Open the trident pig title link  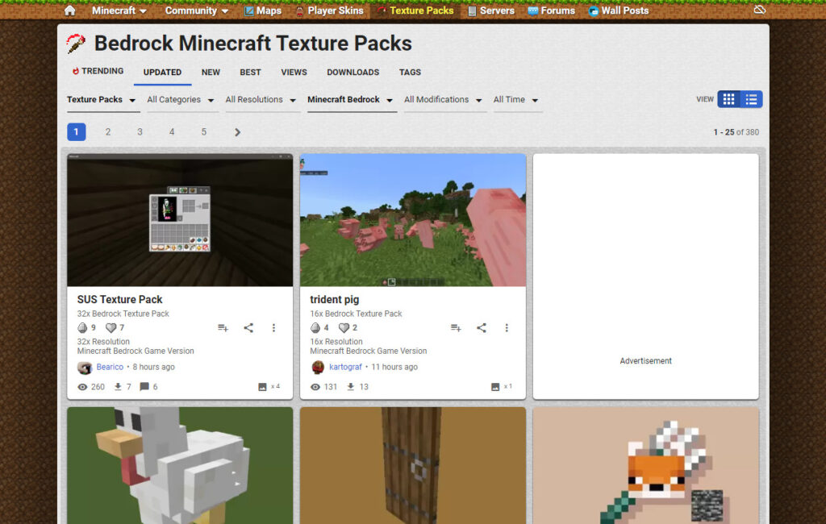(x=335, y=299)
